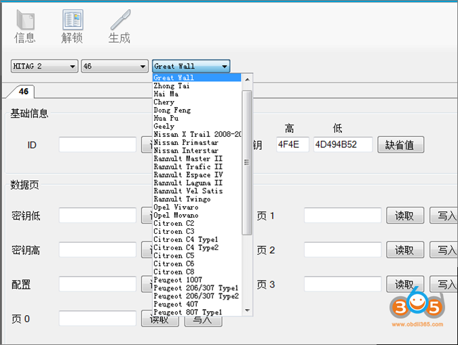The width and height of the screenshot is (458, 345).
Task: Choose Citroen C6 entry
Action: tap(197, 264)
